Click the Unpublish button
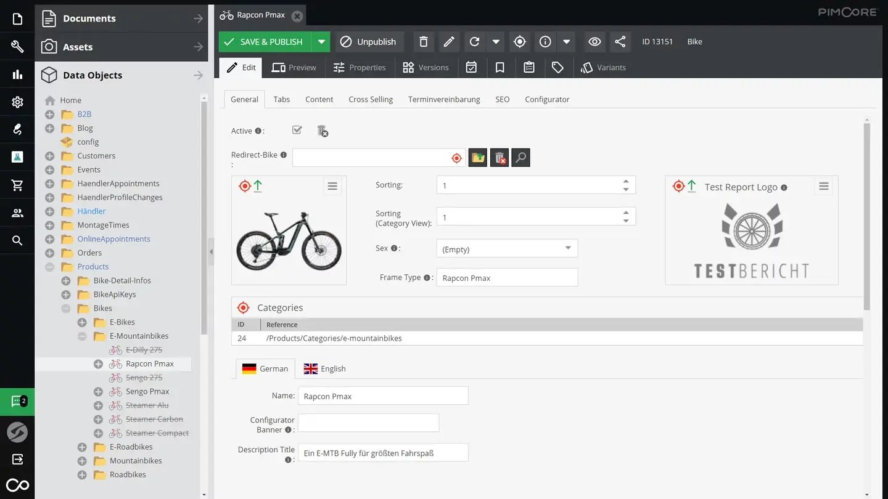888x499 pixels. click(369, 42)
